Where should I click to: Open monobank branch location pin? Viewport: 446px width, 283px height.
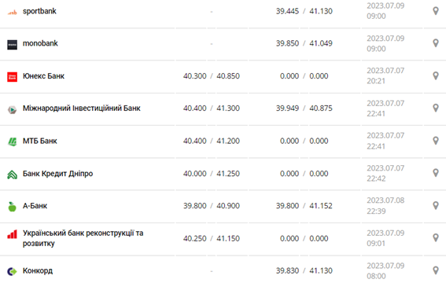click(x=436, y=43)
